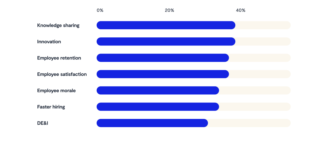Click the 20% axis label
Screen dimensions: 327x147
(x=169, y=10)
